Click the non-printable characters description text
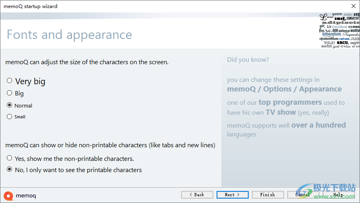Screen dimensions: 360x203 tap(110, 145)
